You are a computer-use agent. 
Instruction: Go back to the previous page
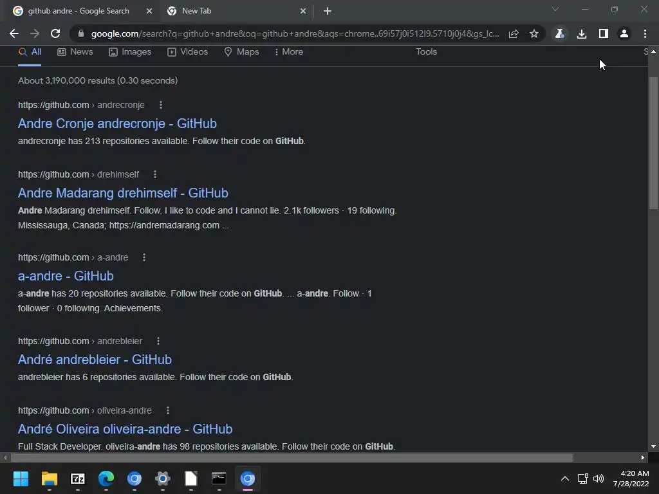point(14,33)
